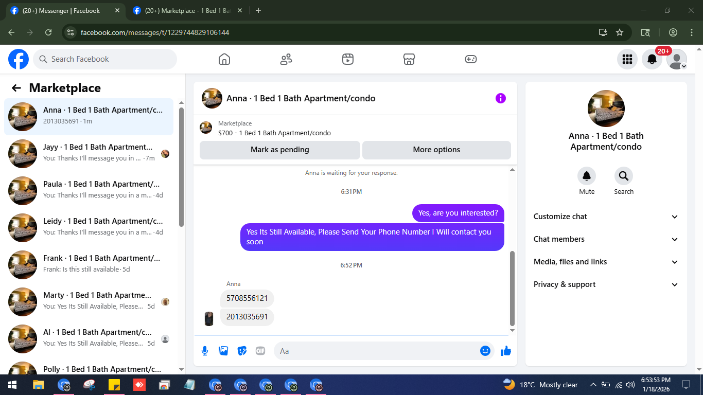The image size is (703, 395).
Task: Choose a GIF icon
Action: point(260,351)
